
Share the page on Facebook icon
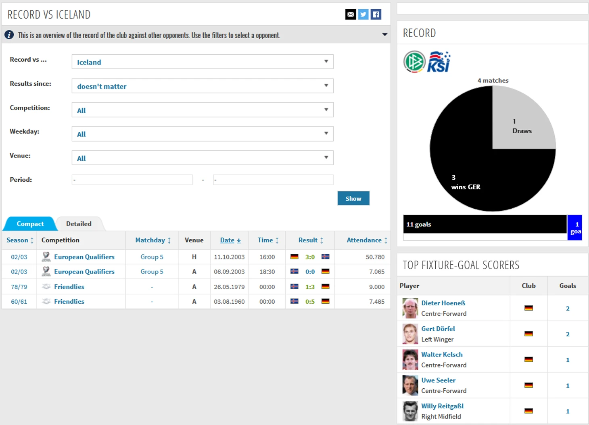[376, 15]
